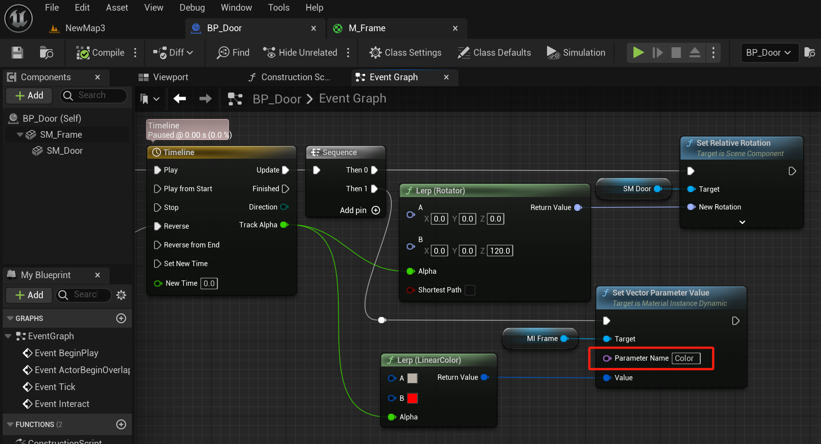This screenshot has height=444, width=821.
Task: Toggle the Shortest Path checkbox
Action: click(x=470, y=290)
